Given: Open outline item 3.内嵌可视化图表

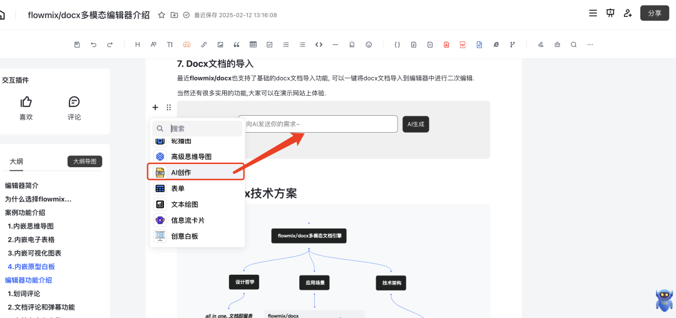Looking at the screenshot, I should pos(34,253).
